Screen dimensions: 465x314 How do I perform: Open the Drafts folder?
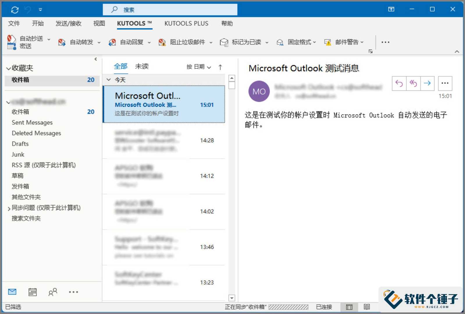coord(20,144)
